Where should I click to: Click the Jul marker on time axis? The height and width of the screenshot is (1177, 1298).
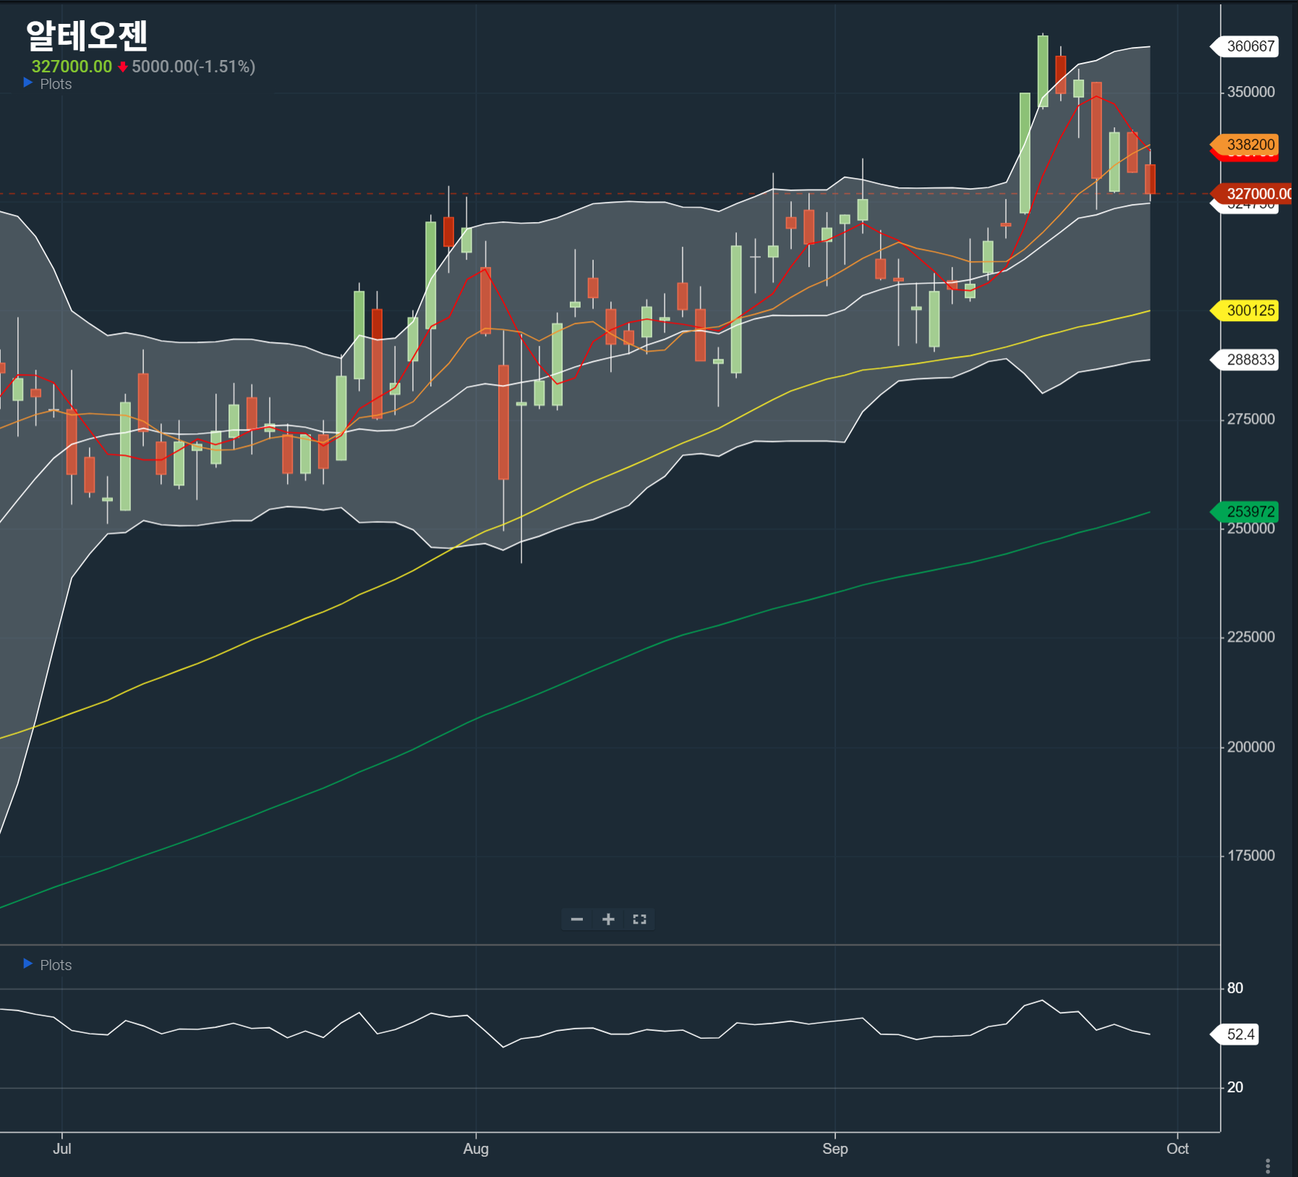coord(62,1149)
